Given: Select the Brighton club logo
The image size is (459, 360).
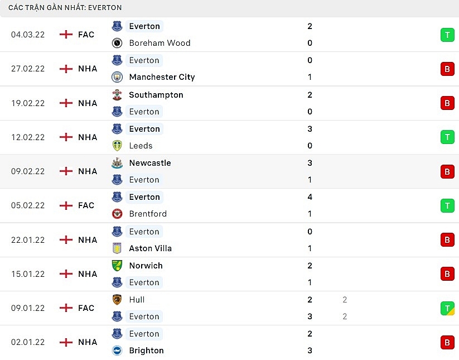Looking at the screenshot, I should pyautogui.click(x=117, y=351).
